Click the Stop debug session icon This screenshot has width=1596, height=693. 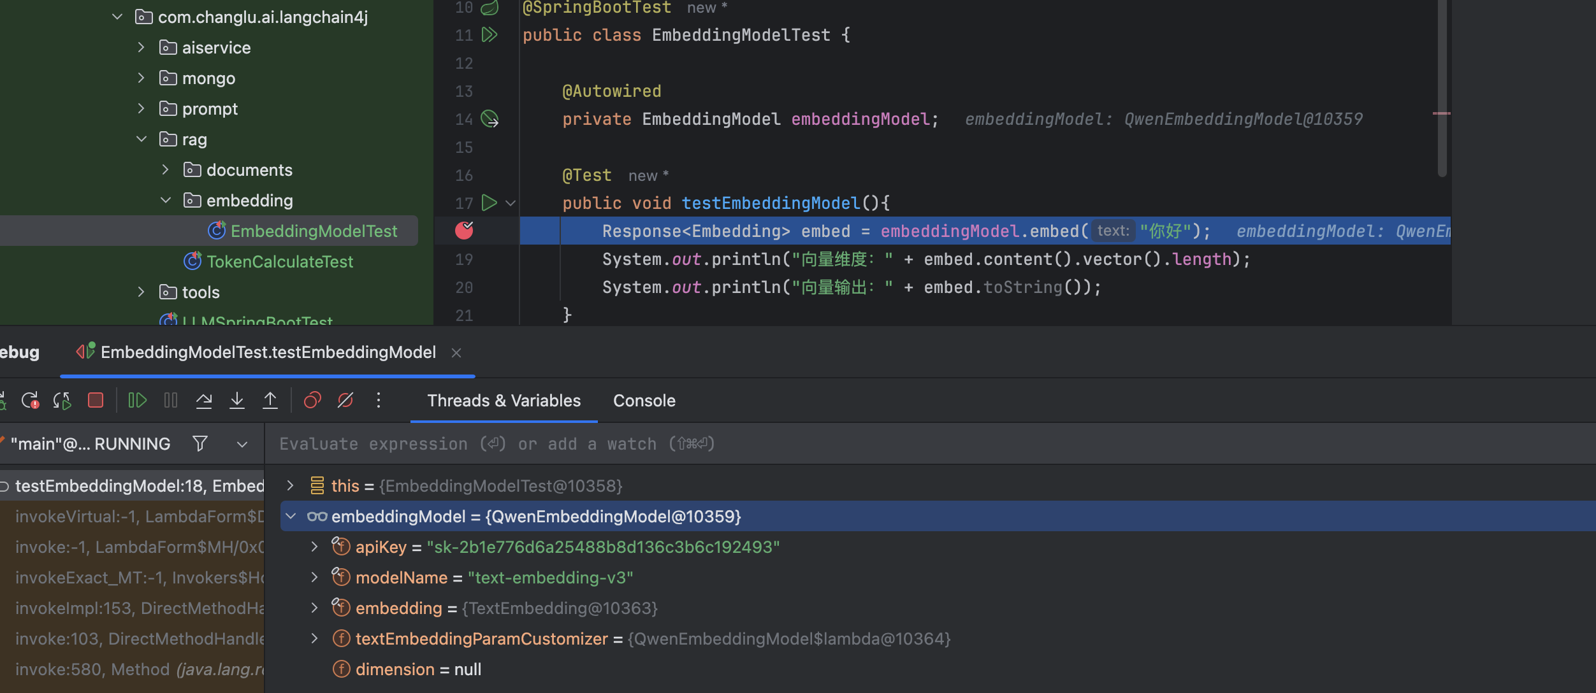[x=96, y=400]
